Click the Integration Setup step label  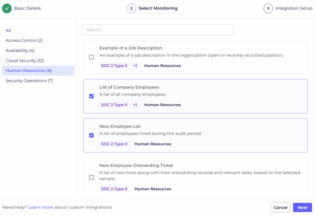(x=294, y=8)
